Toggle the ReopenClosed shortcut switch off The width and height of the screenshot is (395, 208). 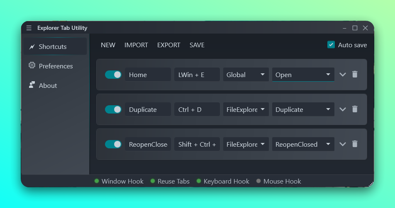pos(113,144)
